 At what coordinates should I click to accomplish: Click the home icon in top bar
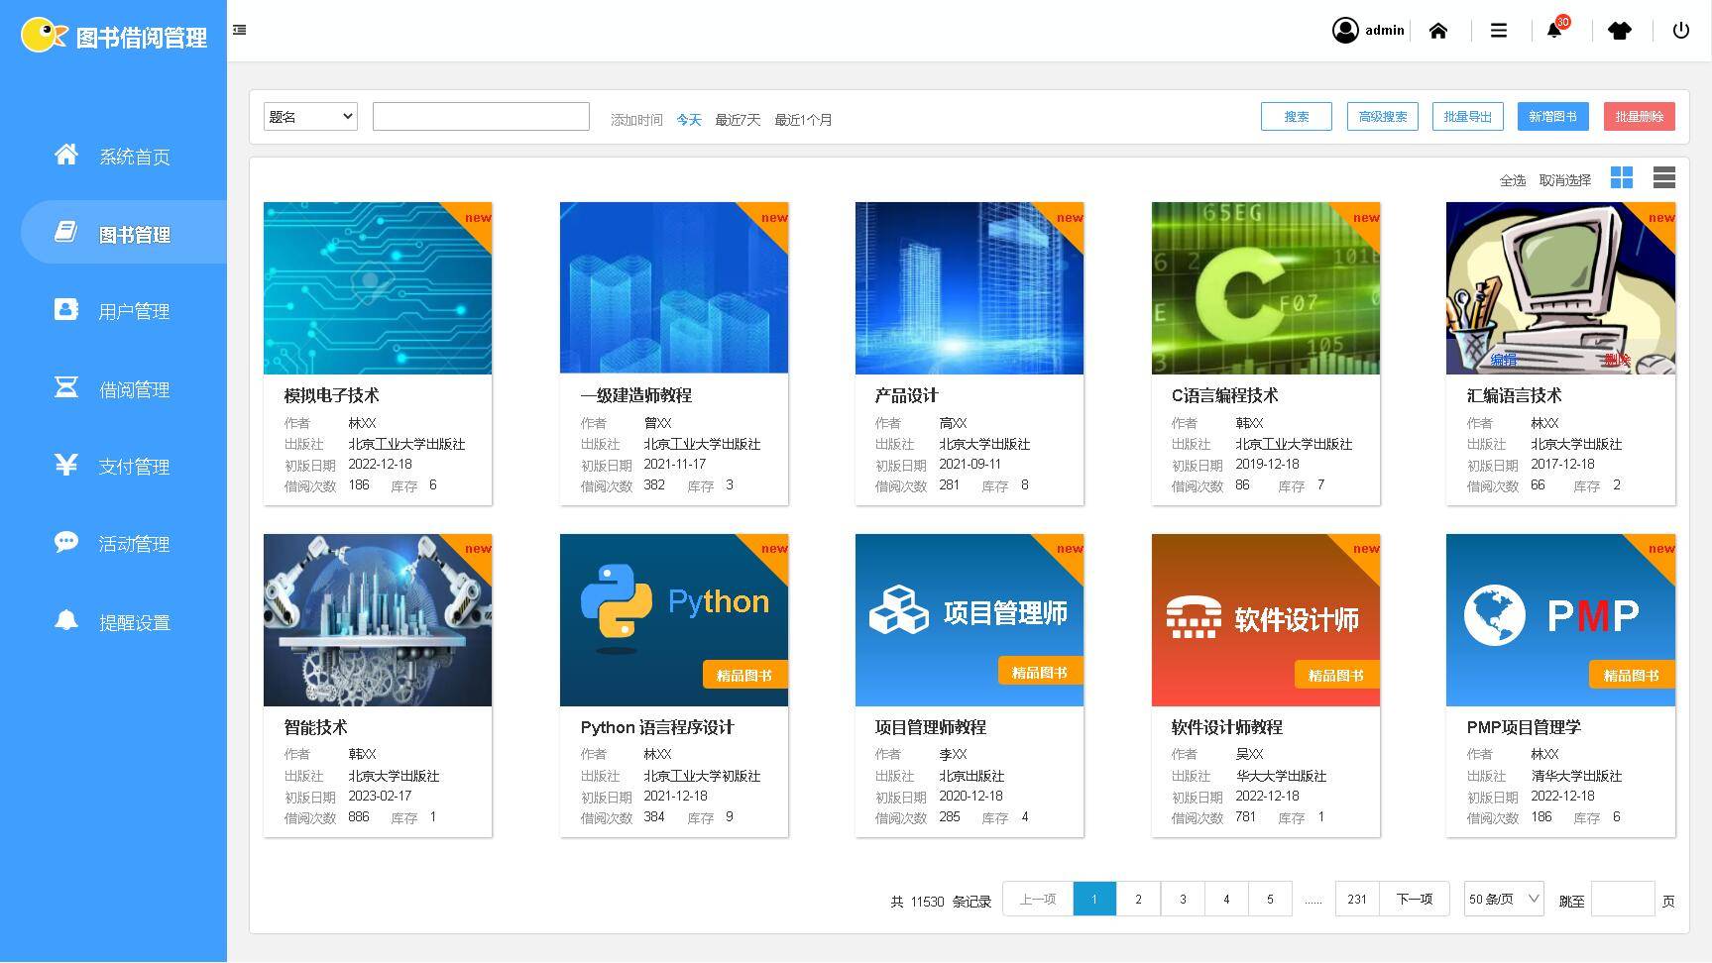(1438, 31)
